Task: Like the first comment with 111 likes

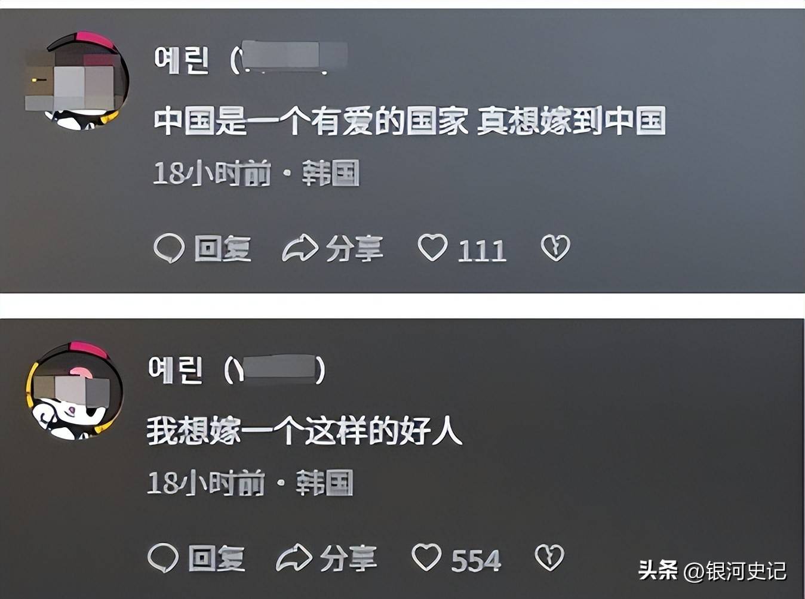Action: (x=432, y=248)
